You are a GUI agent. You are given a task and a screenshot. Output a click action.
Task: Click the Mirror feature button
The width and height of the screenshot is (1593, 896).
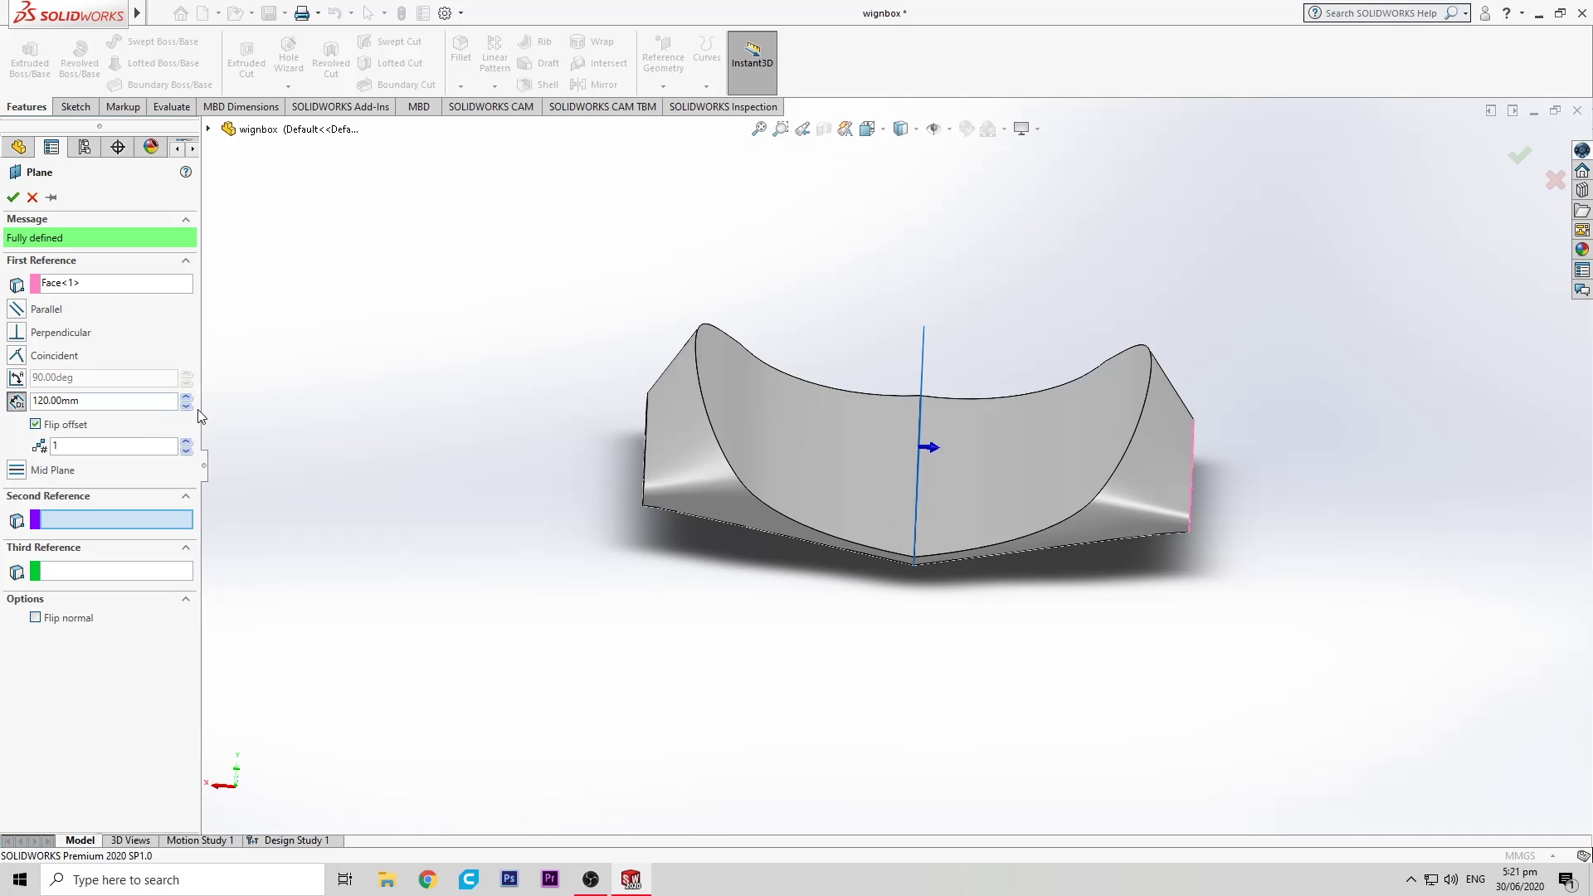pos(594,85)
